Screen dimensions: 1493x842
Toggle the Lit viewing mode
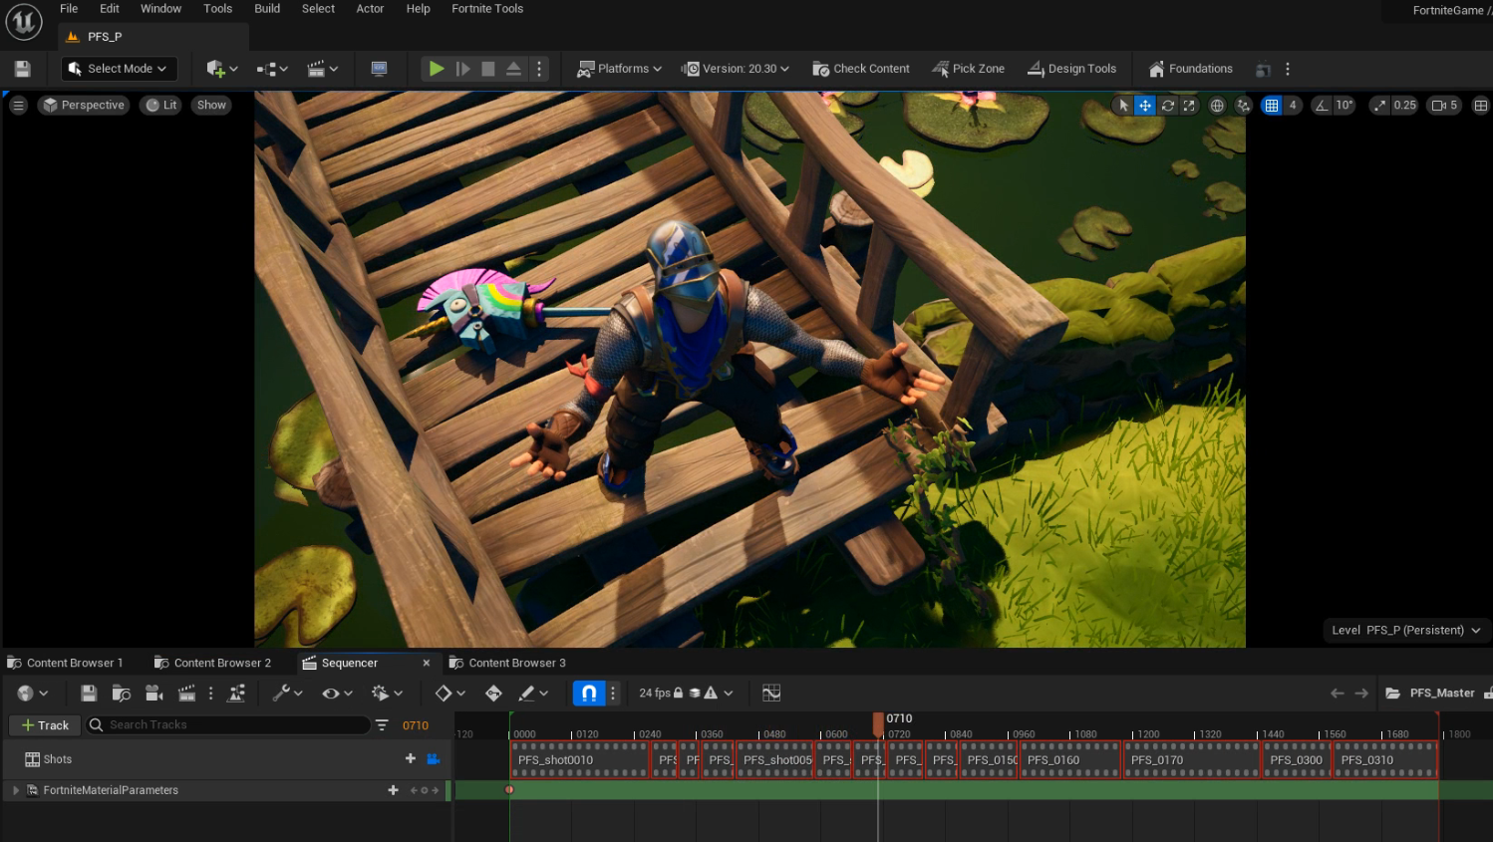pos(160,105)
